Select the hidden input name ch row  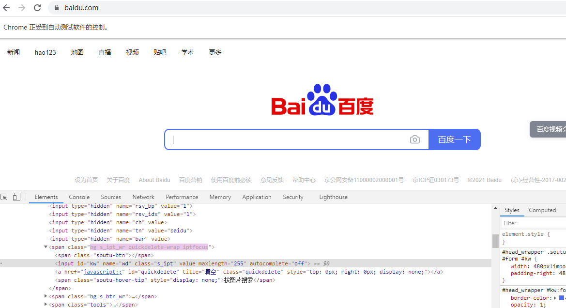pyautogui.click(x=245, y=222)
